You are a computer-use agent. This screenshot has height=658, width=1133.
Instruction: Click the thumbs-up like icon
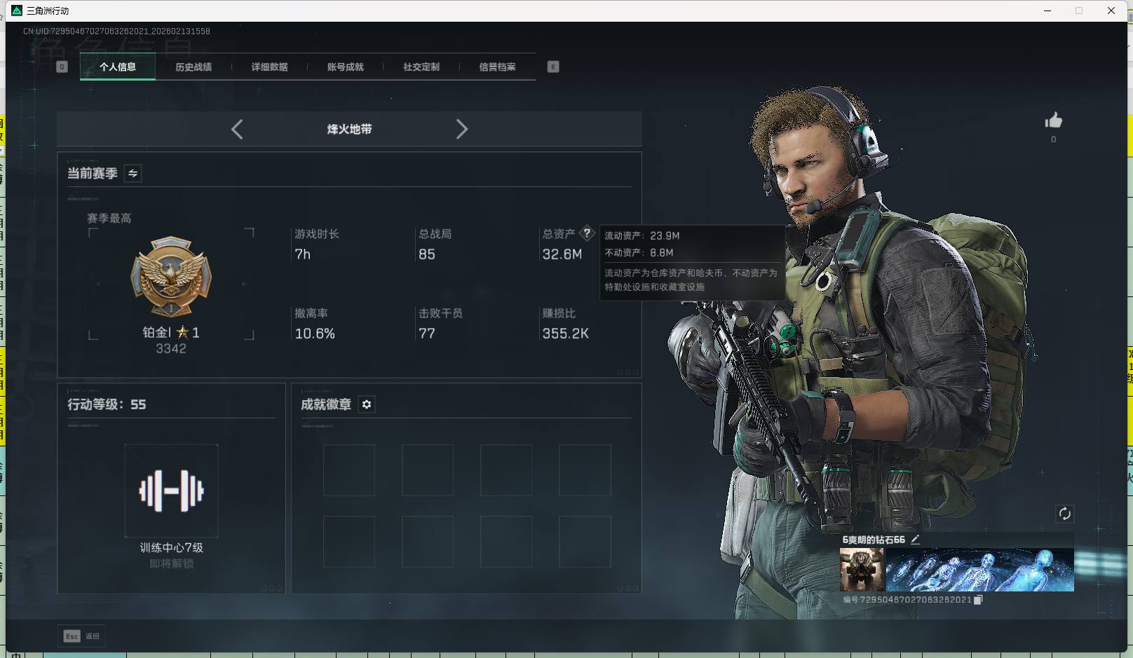[1053, 121]
